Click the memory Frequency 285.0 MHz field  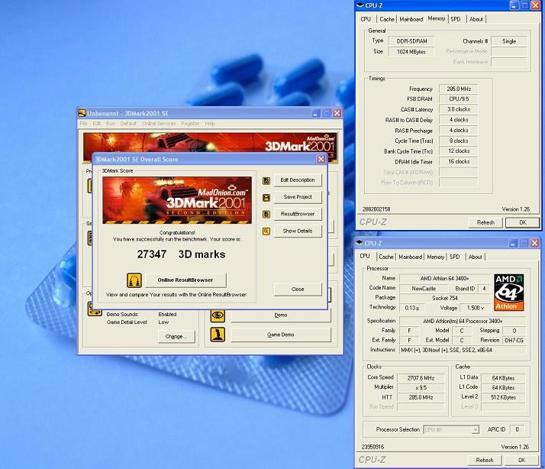459,89
